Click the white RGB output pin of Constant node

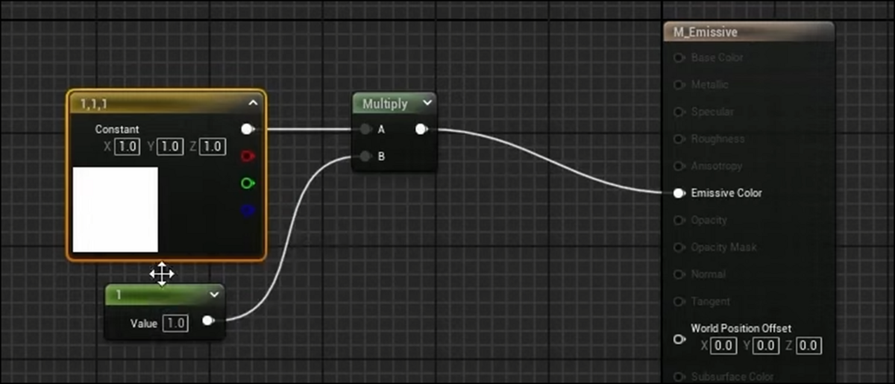click(x=248, y=130)
